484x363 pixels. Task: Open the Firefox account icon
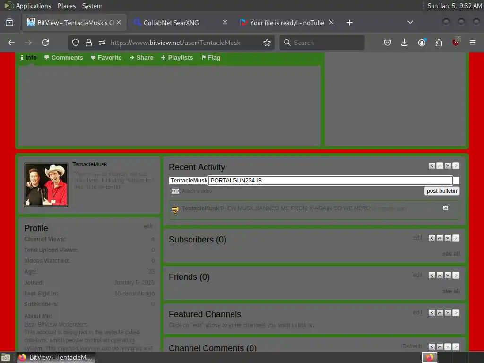[x=422, y=43]
